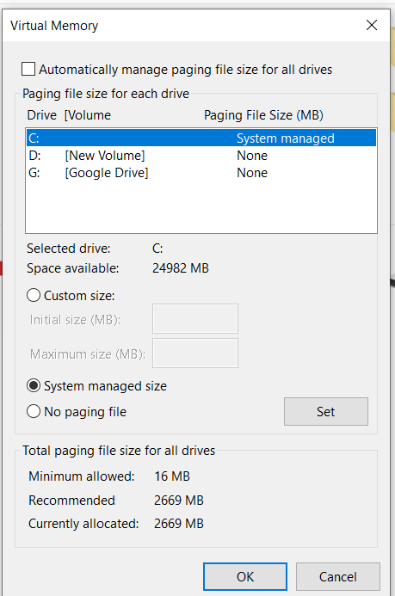This screenshot has height=596, width=395.
Task: Confirm changes with the OK button
Action: [x=245, y=576]
